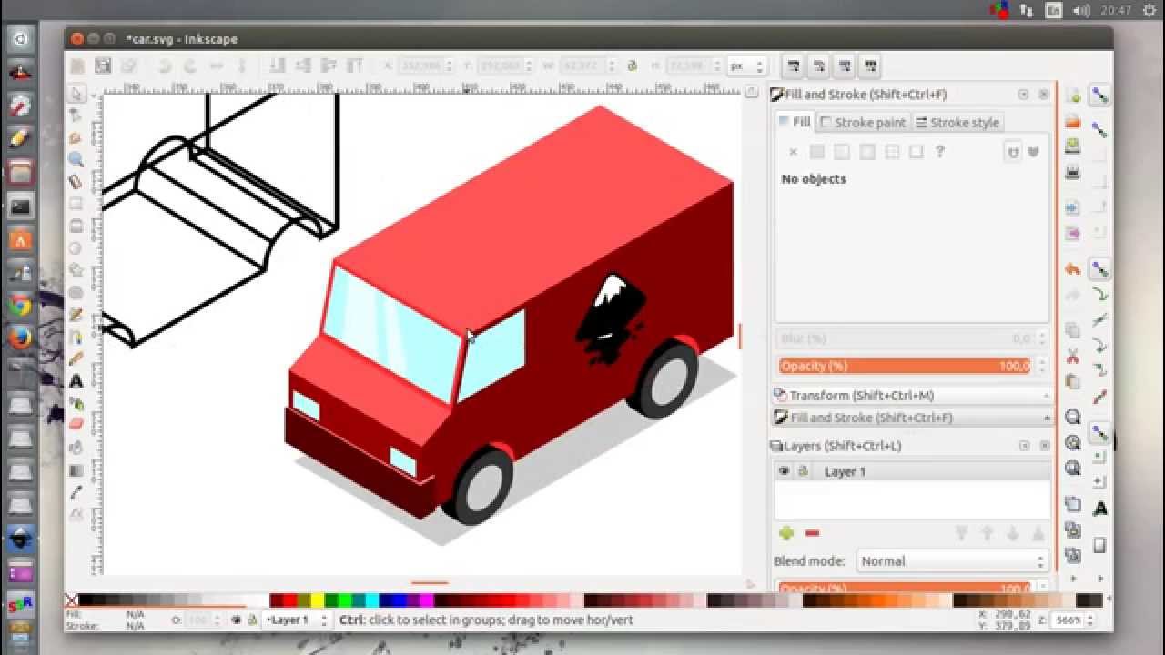Select the Gradient tool
Viewport: 1165px width, 655px height.
point(76,470)
